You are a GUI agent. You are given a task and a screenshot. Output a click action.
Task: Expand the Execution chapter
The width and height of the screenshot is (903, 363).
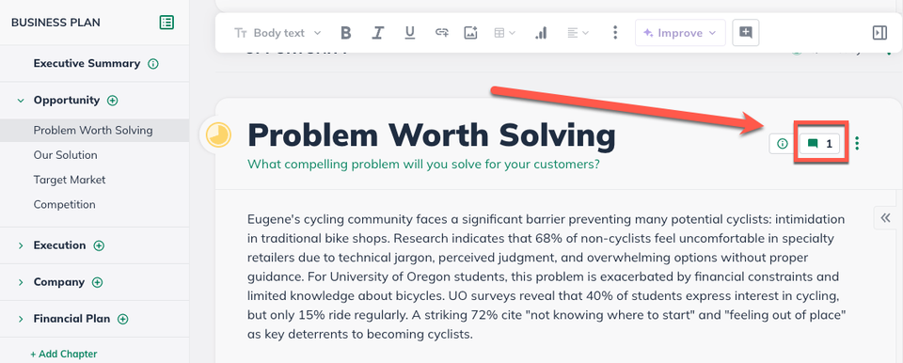pos(21,245)
